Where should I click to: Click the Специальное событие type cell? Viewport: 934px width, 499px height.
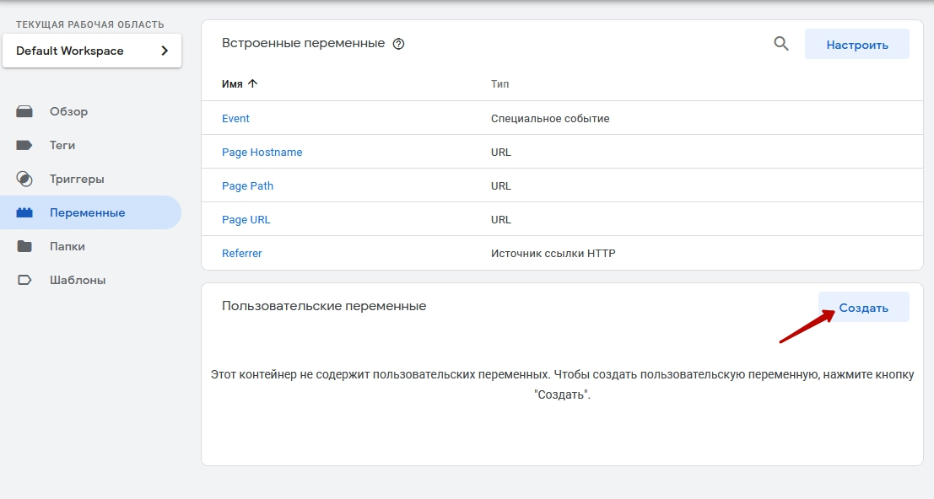pos(549,119)
